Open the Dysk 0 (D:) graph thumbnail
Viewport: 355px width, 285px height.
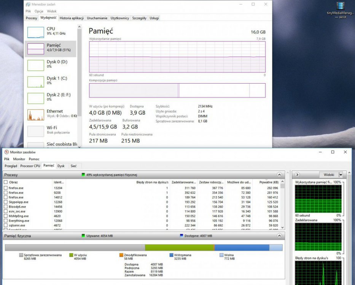(36, 65)
